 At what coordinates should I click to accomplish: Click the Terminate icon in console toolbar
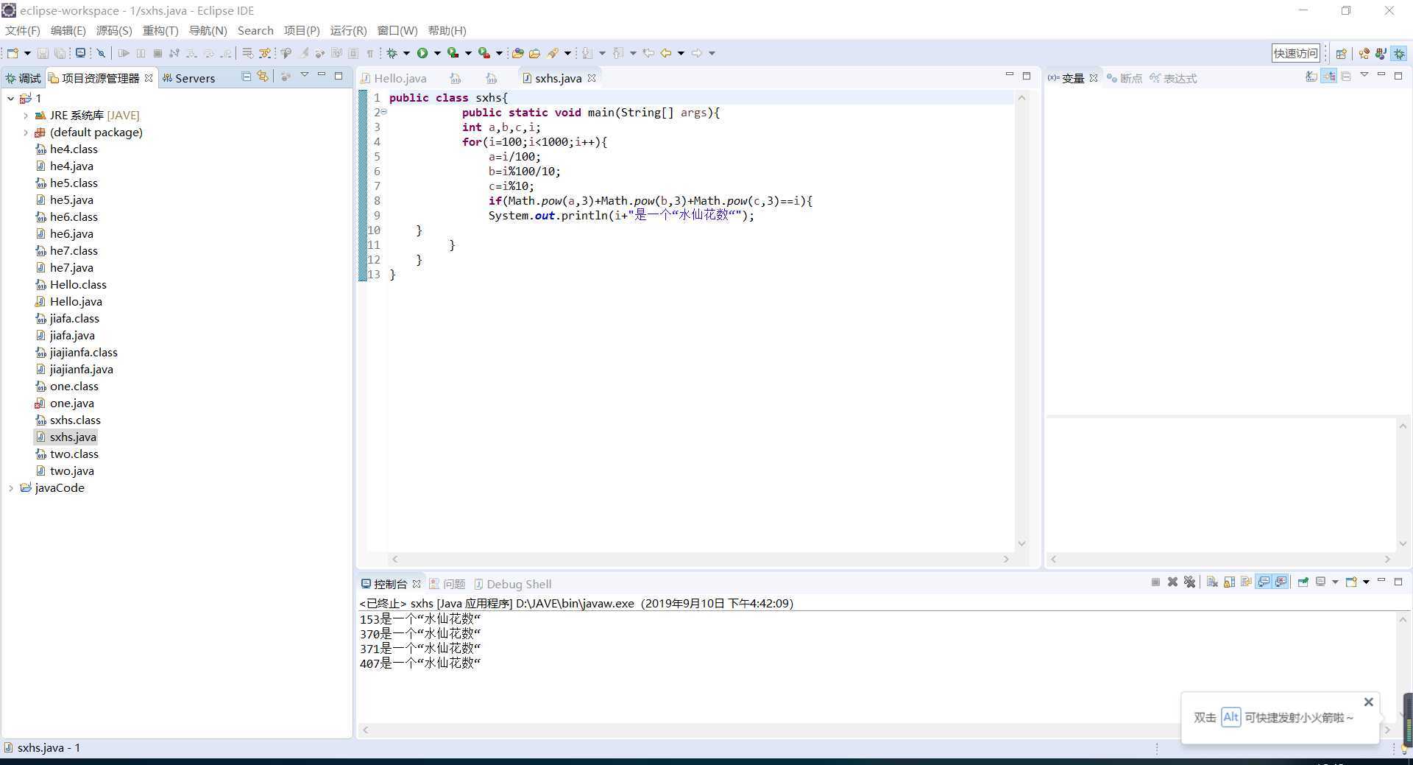(1156, 582)
